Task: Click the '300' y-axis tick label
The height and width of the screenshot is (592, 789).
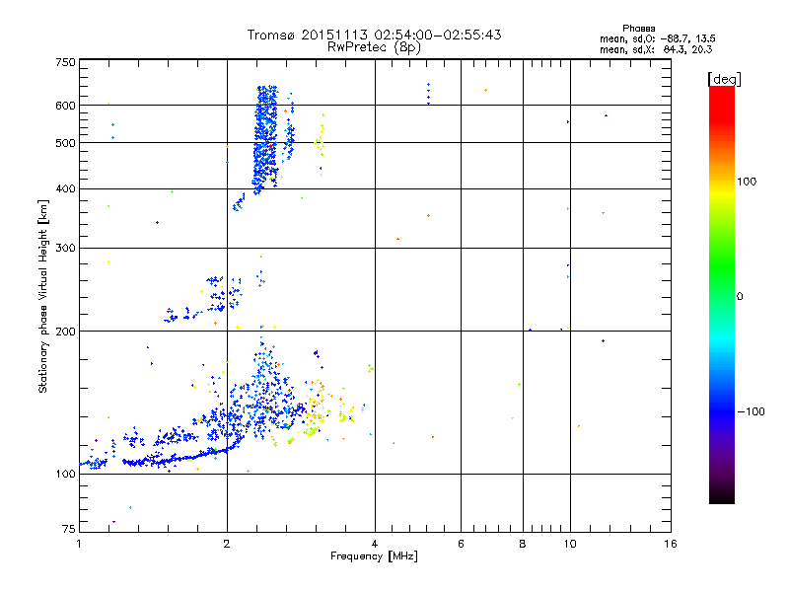Action: 65,248
